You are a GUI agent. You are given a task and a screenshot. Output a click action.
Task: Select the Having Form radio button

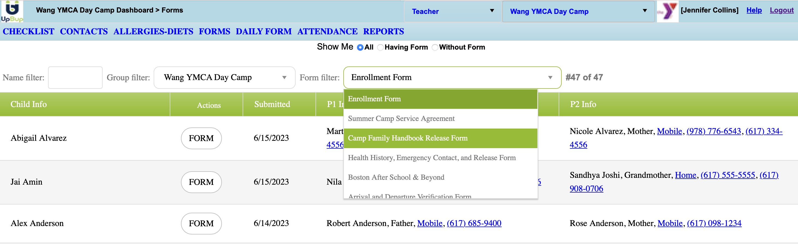click(380, 47)
